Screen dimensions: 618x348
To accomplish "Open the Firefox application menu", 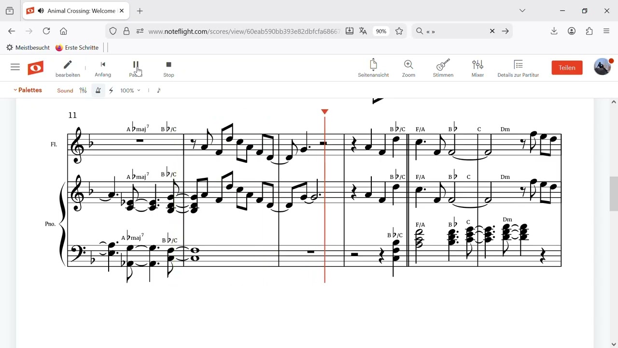I will (x=606, y=31).
